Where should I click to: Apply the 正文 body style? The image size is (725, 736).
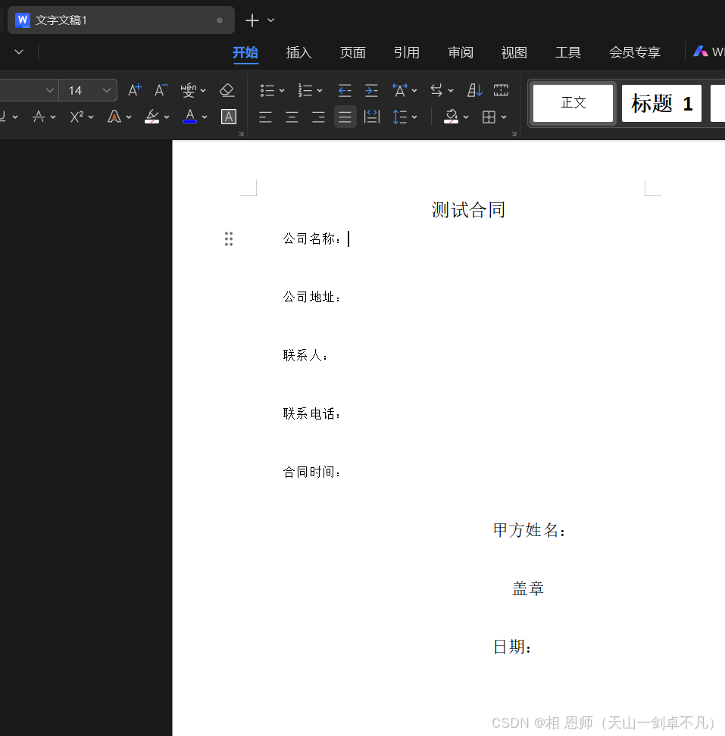pyautogui.click(x=573, y=104)
